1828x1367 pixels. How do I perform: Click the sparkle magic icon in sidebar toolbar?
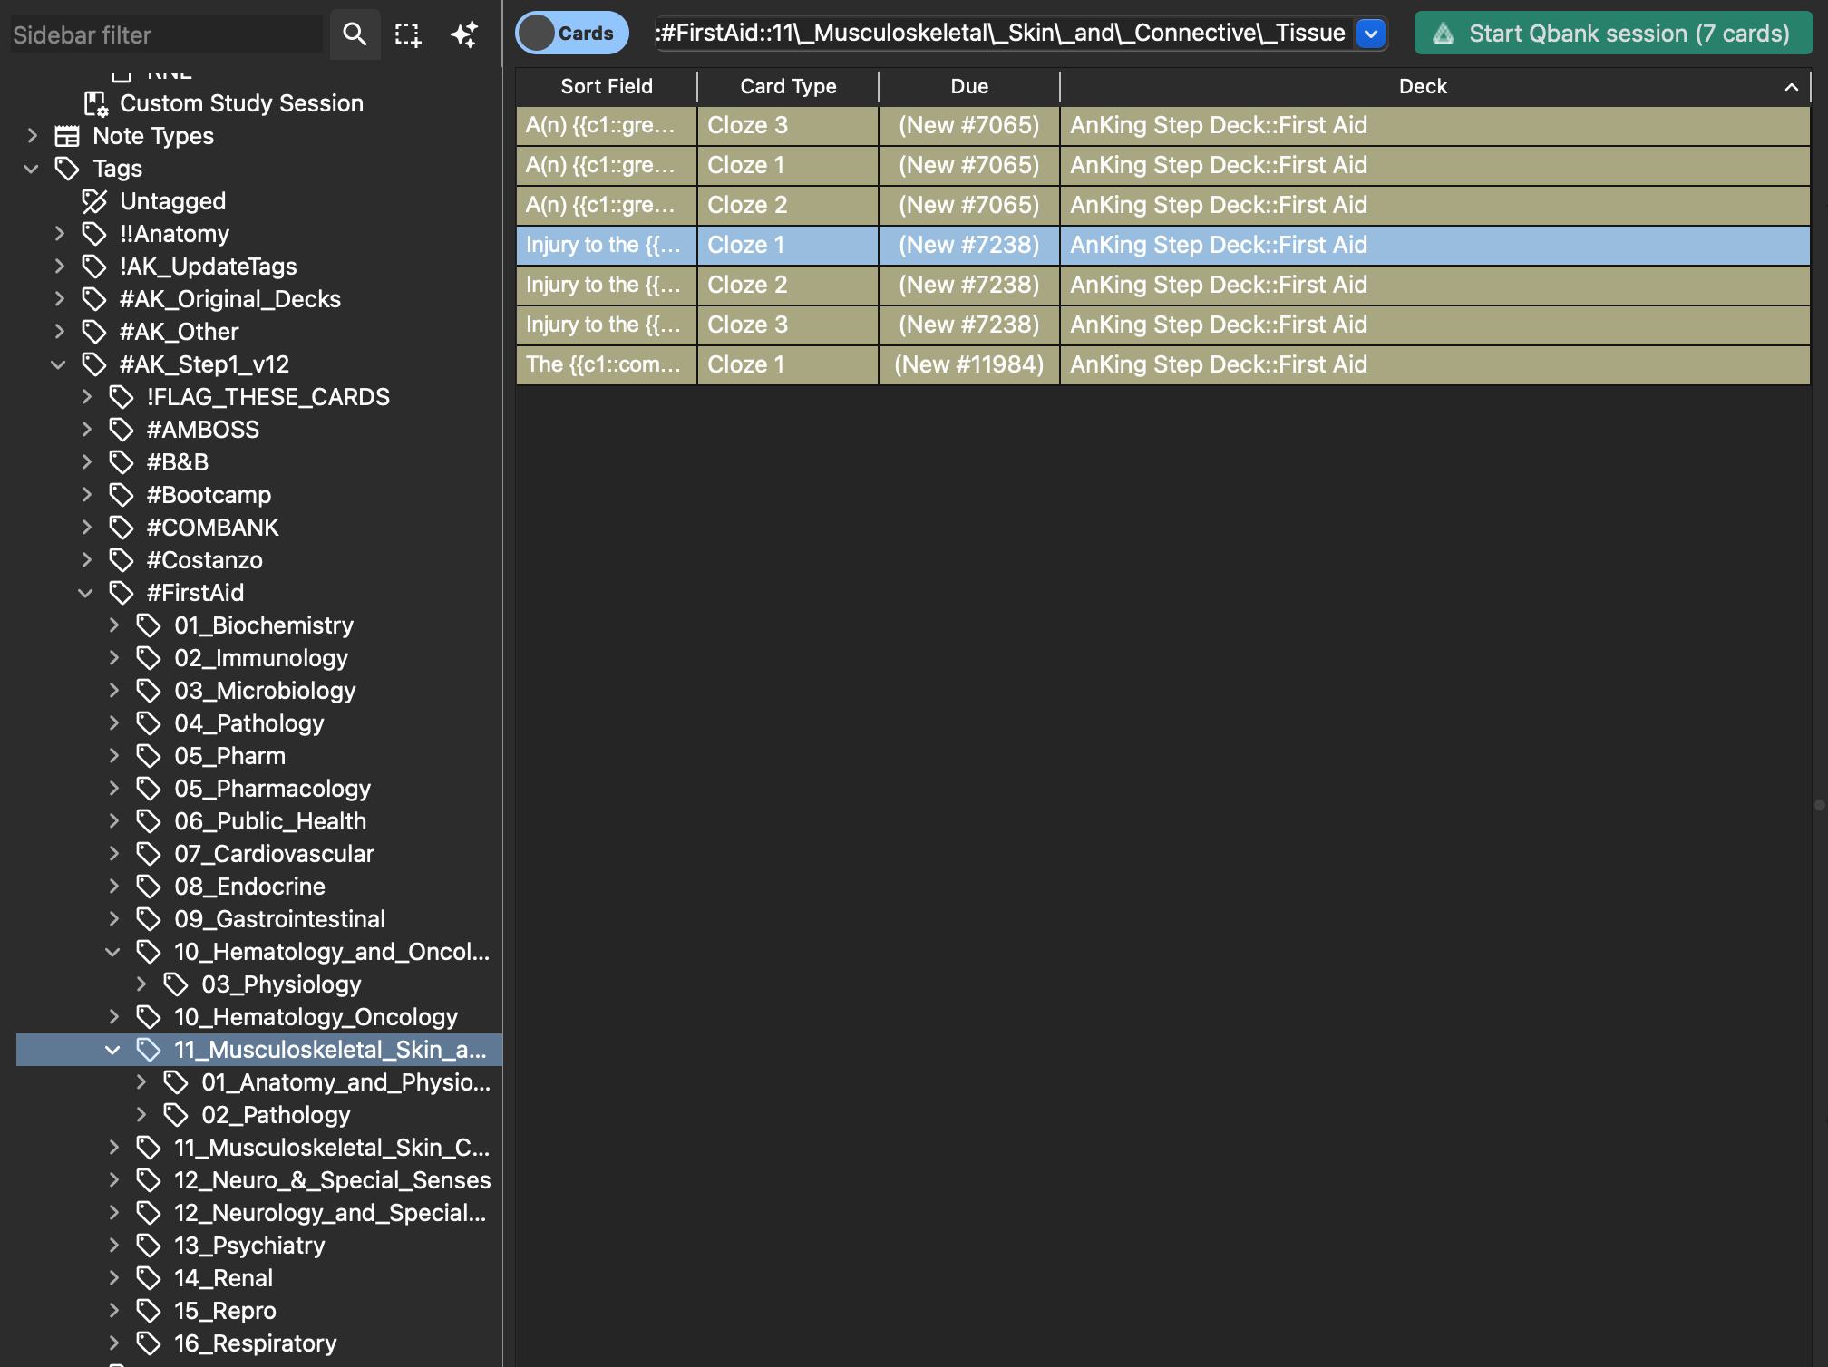(464, 34)
